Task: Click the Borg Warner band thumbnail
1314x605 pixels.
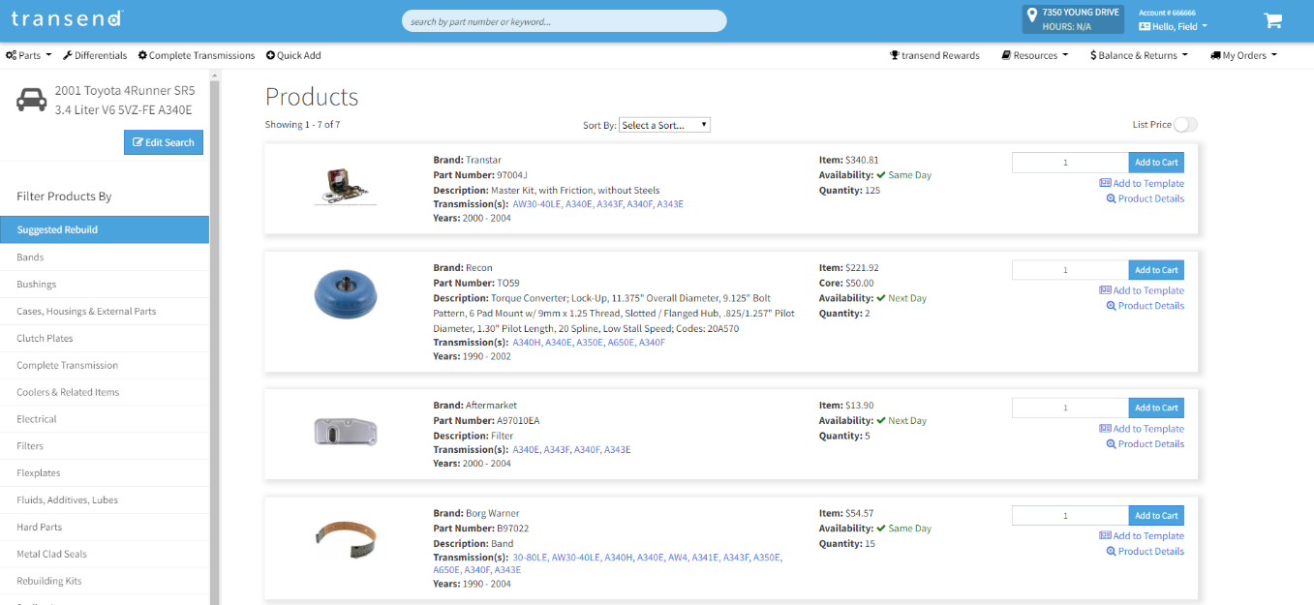Action: [x=346, y=537]
